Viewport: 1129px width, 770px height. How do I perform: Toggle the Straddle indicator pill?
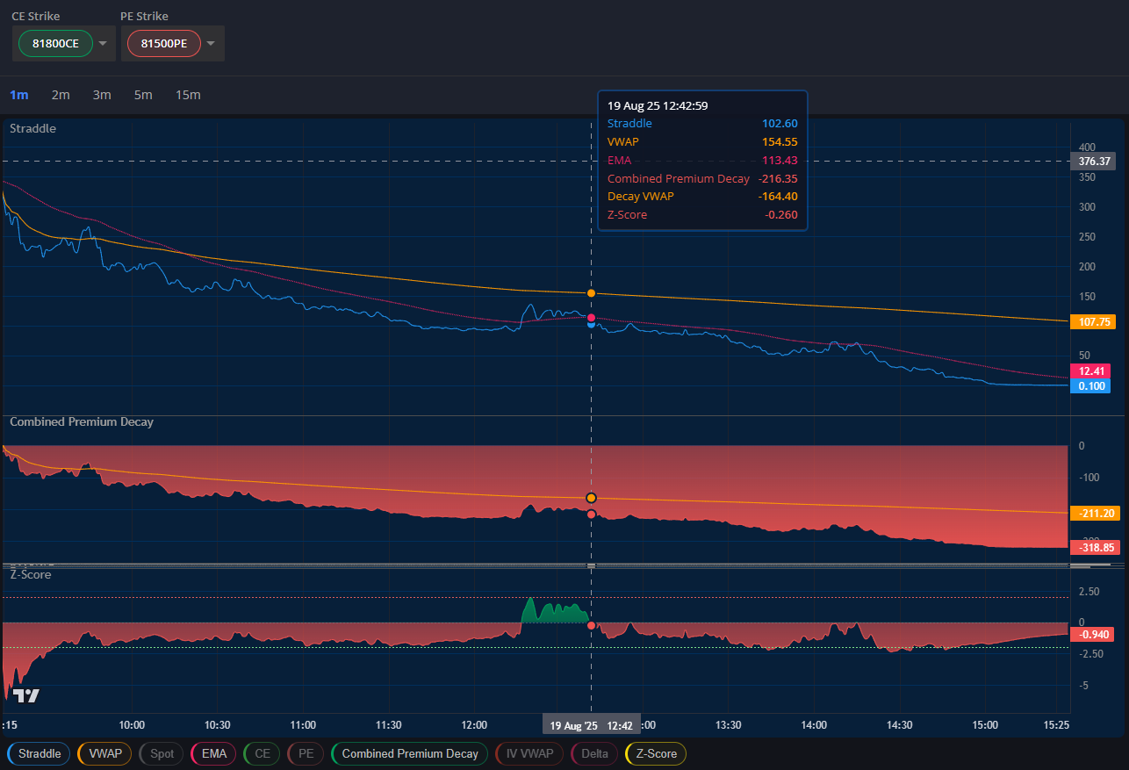[38, 753]
